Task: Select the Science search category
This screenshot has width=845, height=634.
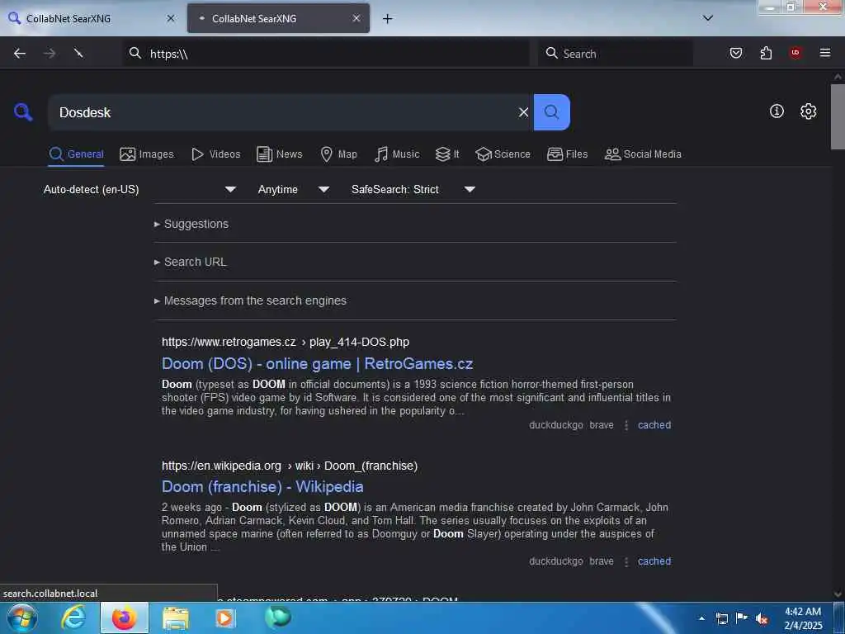Action: [503, 154]
